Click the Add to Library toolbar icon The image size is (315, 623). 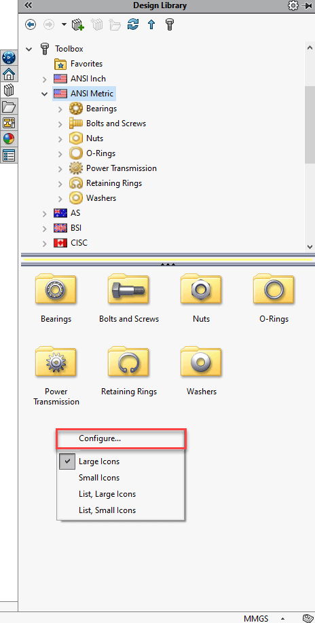pyautogui.click(x=78, y=25)
